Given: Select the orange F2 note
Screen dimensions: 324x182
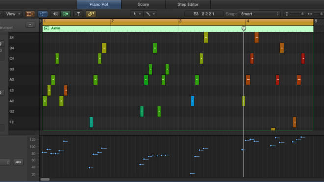Looking at the screenshot, I should (295, 122).
